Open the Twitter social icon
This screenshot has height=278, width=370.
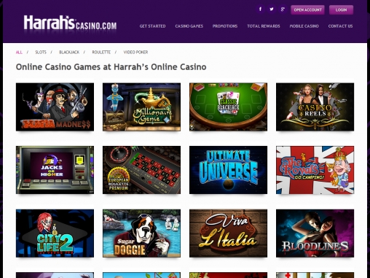coord(272,9)
